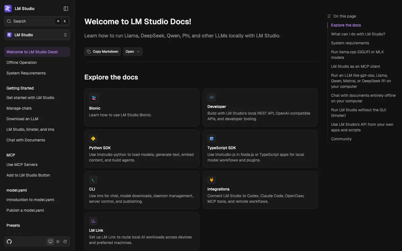Click the LM Studio logo icon
The width and height of the screenshot is (402, 251).
8,9
